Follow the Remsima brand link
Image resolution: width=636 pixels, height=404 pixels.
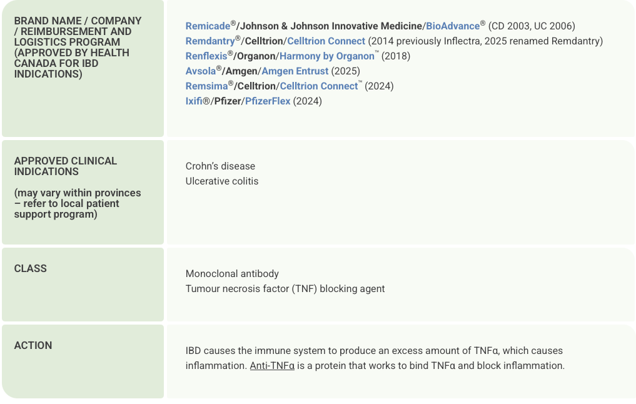point(206,86)
